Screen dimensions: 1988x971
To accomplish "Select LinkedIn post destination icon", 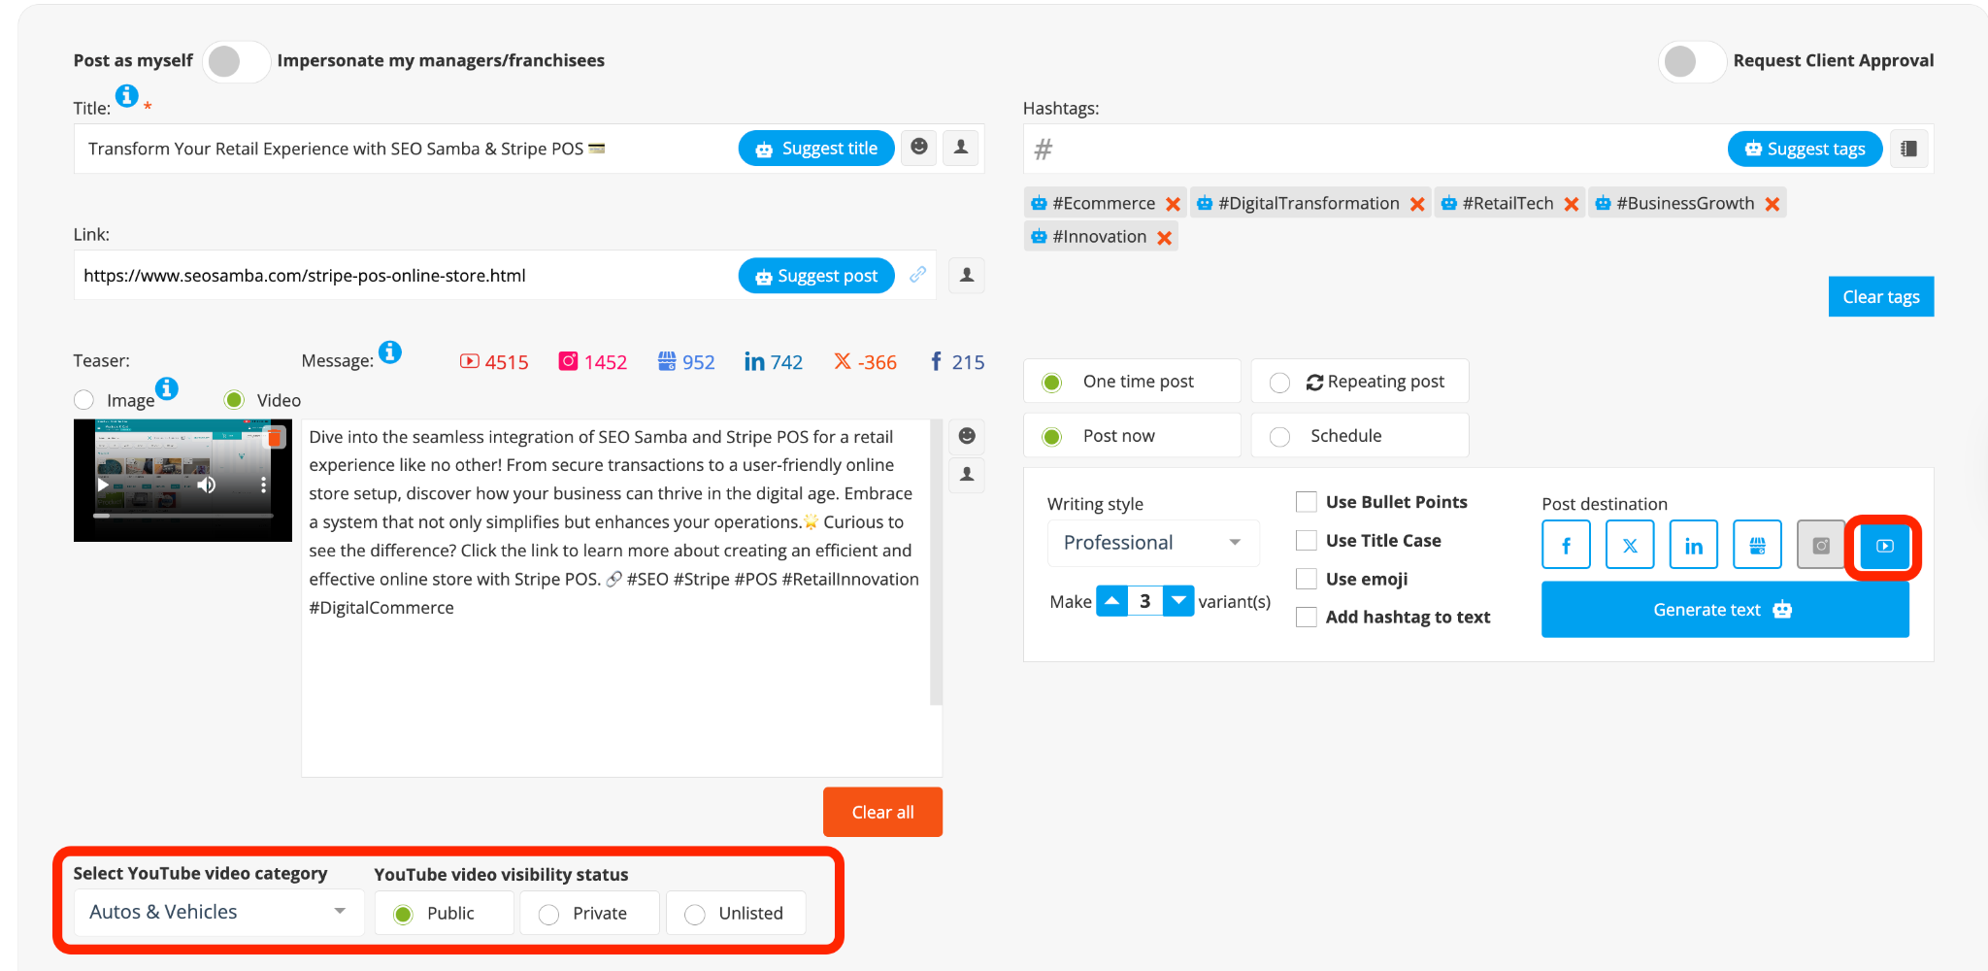I will coord(1693,545).
